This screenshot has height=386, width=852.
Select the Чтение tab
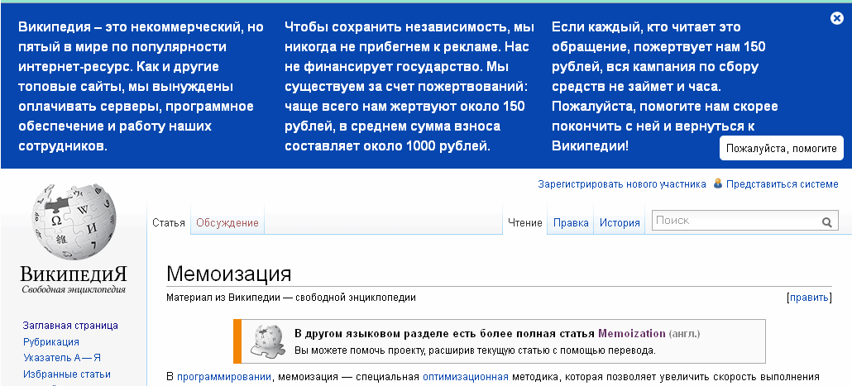(x=525, y=222)
